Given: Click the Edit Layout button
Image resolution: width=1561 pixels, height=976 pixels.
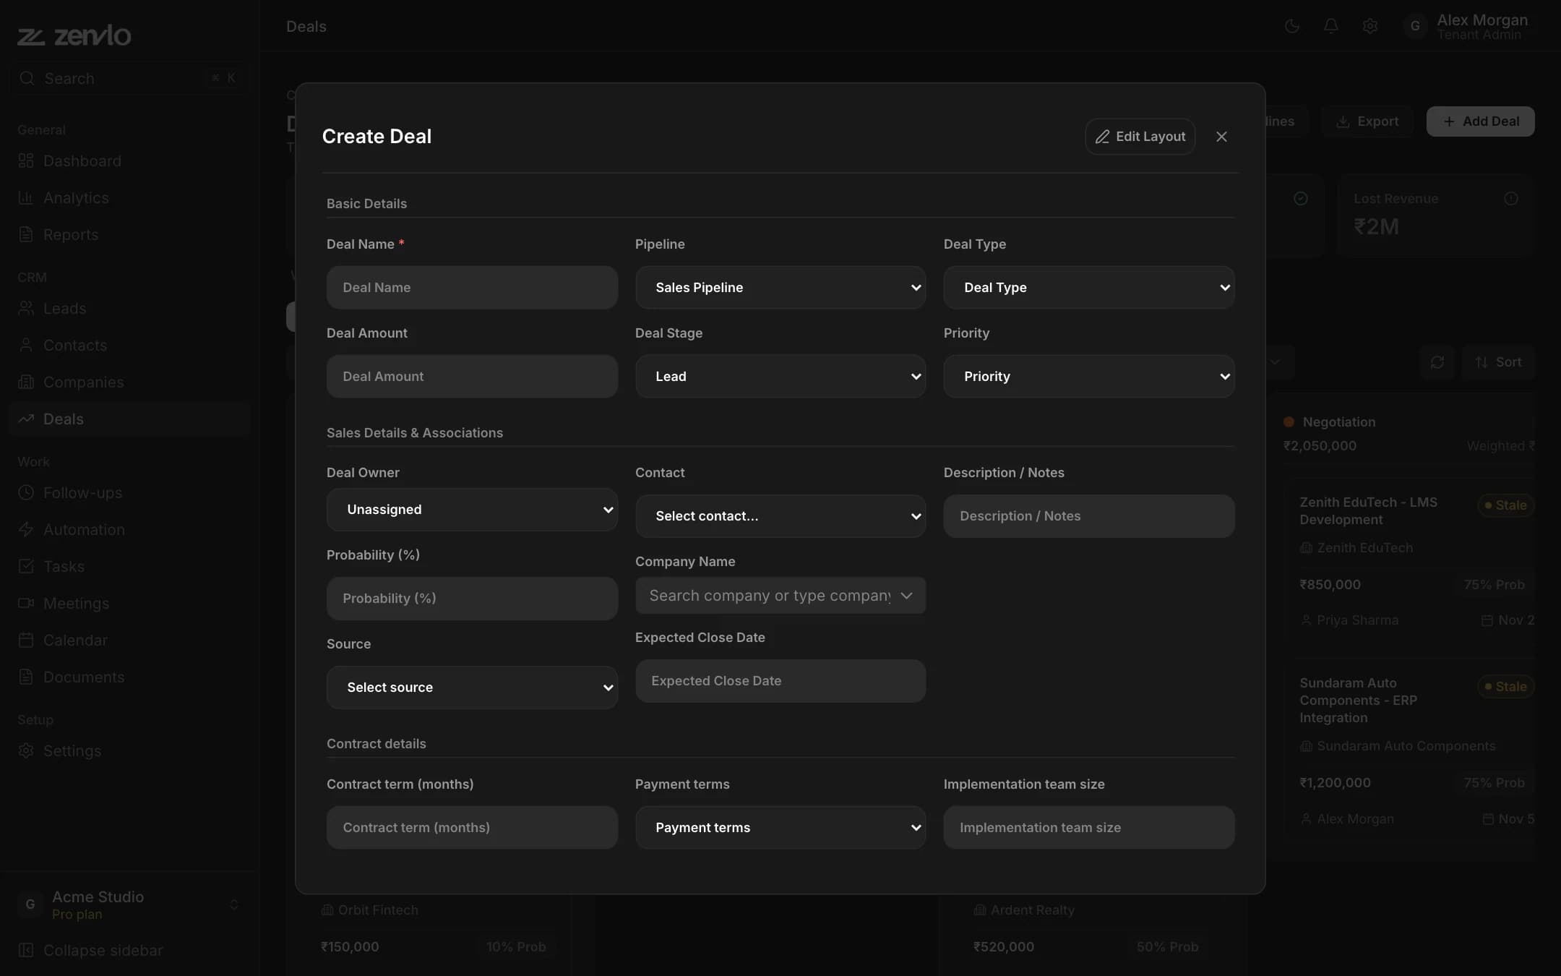Looking at the screenshot, I should pyautogui.click(x=1140, y=137).
